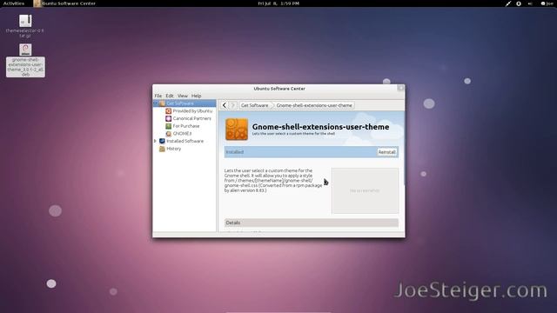Click the Provided by Ubuntu icon

[x=168, y=110]
